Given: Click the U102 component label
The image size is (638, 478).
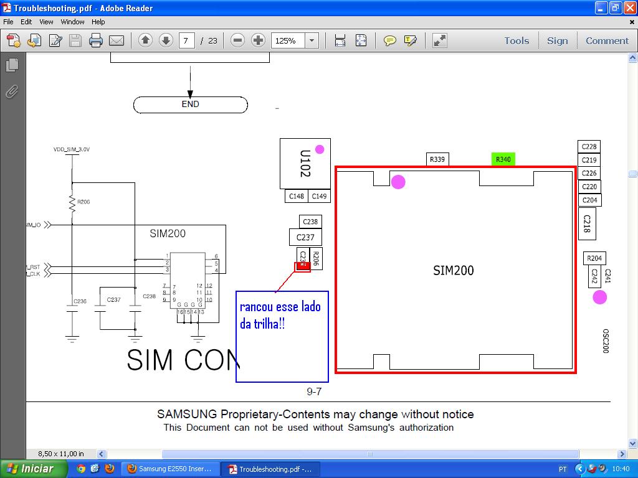Looking at the screenshot, I should pyautogui.click(x=305, y=164).
